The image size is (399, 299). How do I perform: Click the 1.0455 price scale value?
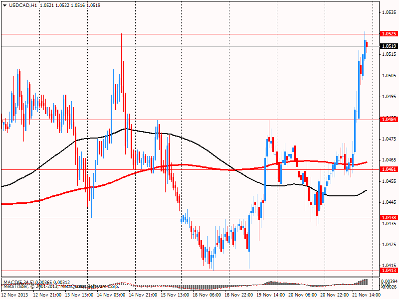coord(389,181)
